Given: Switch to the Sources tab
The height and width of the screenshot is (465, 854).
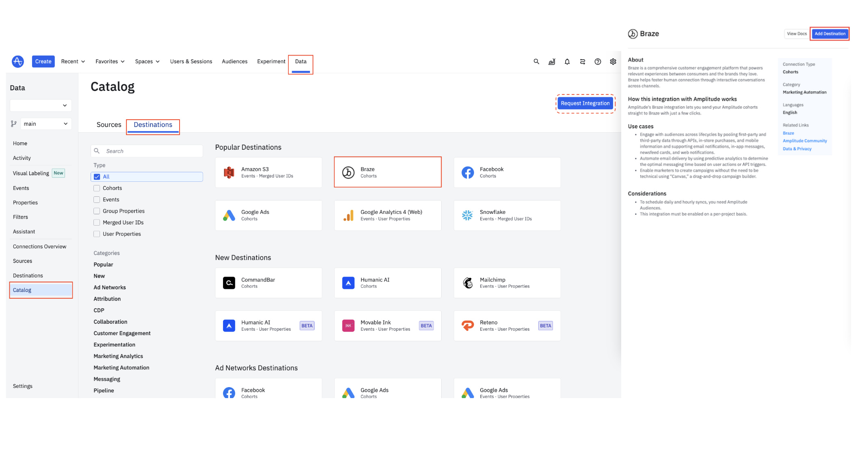Looking at the screenshot, I should [x=109, y=125].
